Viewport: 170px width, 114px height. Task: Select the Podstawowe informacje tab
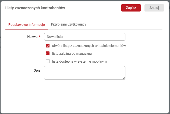click(x=27, y=24)
